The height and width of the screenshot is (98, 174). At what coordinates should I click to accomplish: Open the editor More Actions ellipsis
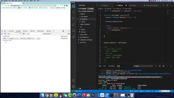click(x=171, y=5)
